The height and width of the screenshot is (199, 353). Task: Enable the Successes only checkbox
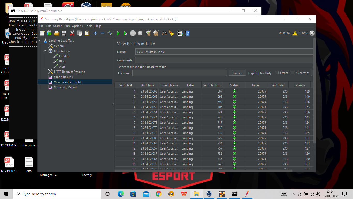coord(293,73)
